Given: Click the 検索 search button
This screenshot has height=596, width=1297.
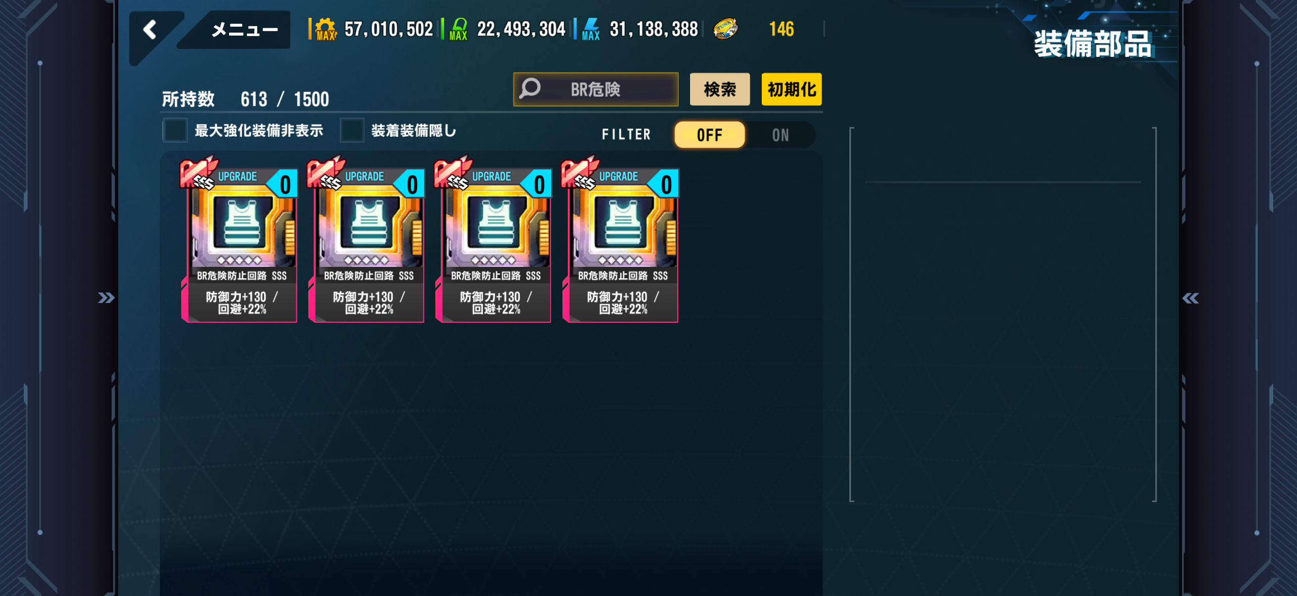Looking at the screenshot, I should pos(720,89).
